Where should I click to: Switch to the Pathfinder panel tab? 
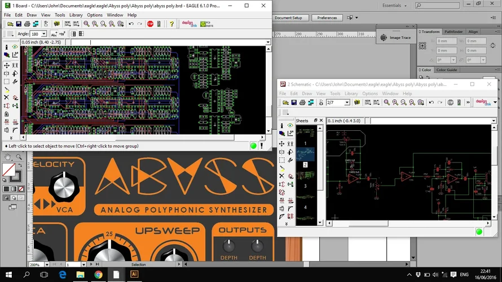click(453, 32)
